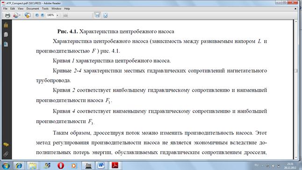The image size is (302, 170).
Task: Zoom out with the minus button
Action: tap(37, 15)
